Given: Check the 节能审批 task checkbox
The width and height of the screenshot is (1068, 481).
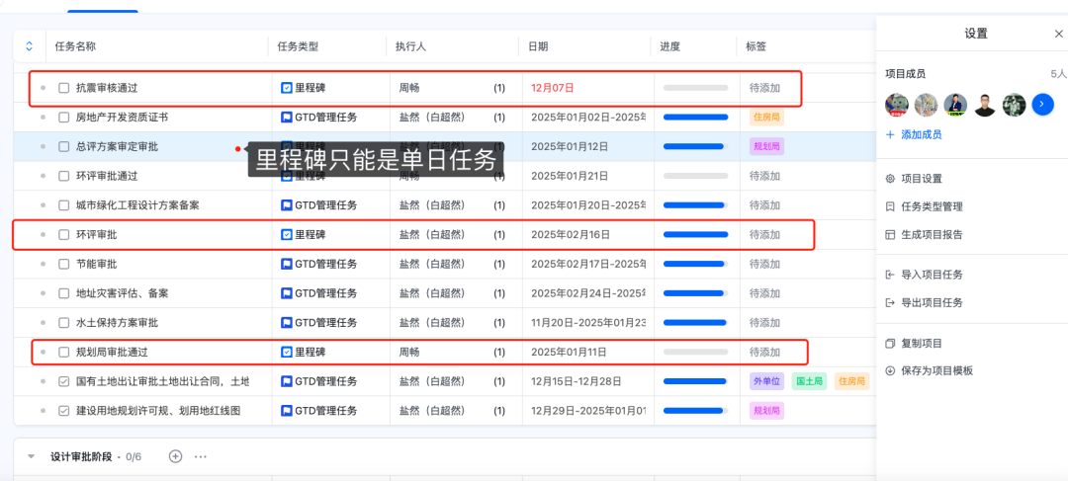Looking at the screenshot, I should pos(64,264).
